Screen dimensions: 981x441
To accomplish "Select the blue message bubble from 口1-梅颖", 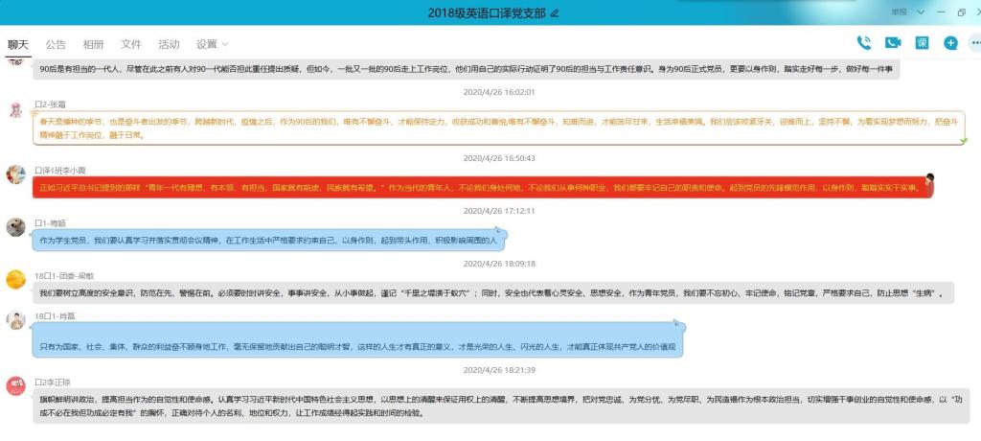I will [x=268, y=240].
